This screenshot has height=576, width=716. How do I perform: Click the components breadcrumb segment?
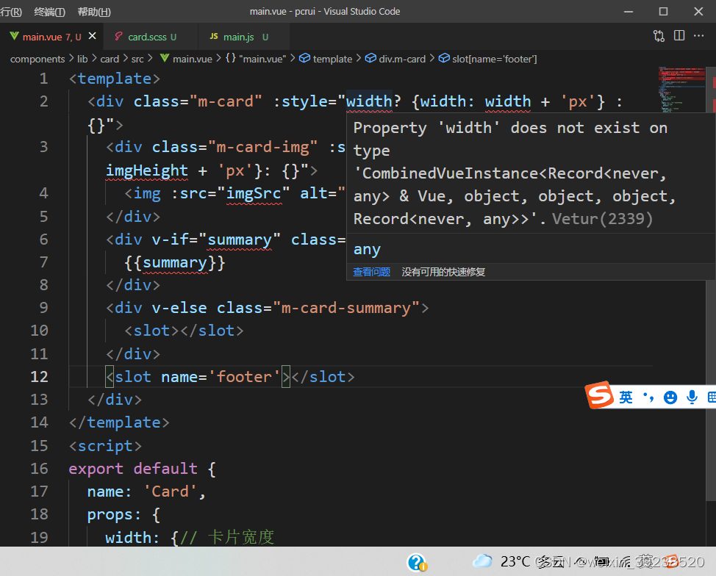(x=37, y=59)
